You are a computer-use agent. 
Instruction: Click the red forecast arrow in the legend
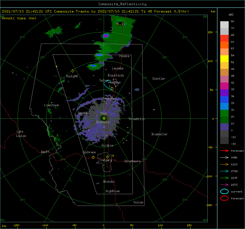pyautogui.click(x=224, y=151)
